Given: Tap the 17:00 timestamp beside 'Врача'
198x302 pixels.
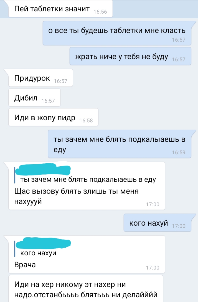Looking at the screenshot, I should 153,268.
